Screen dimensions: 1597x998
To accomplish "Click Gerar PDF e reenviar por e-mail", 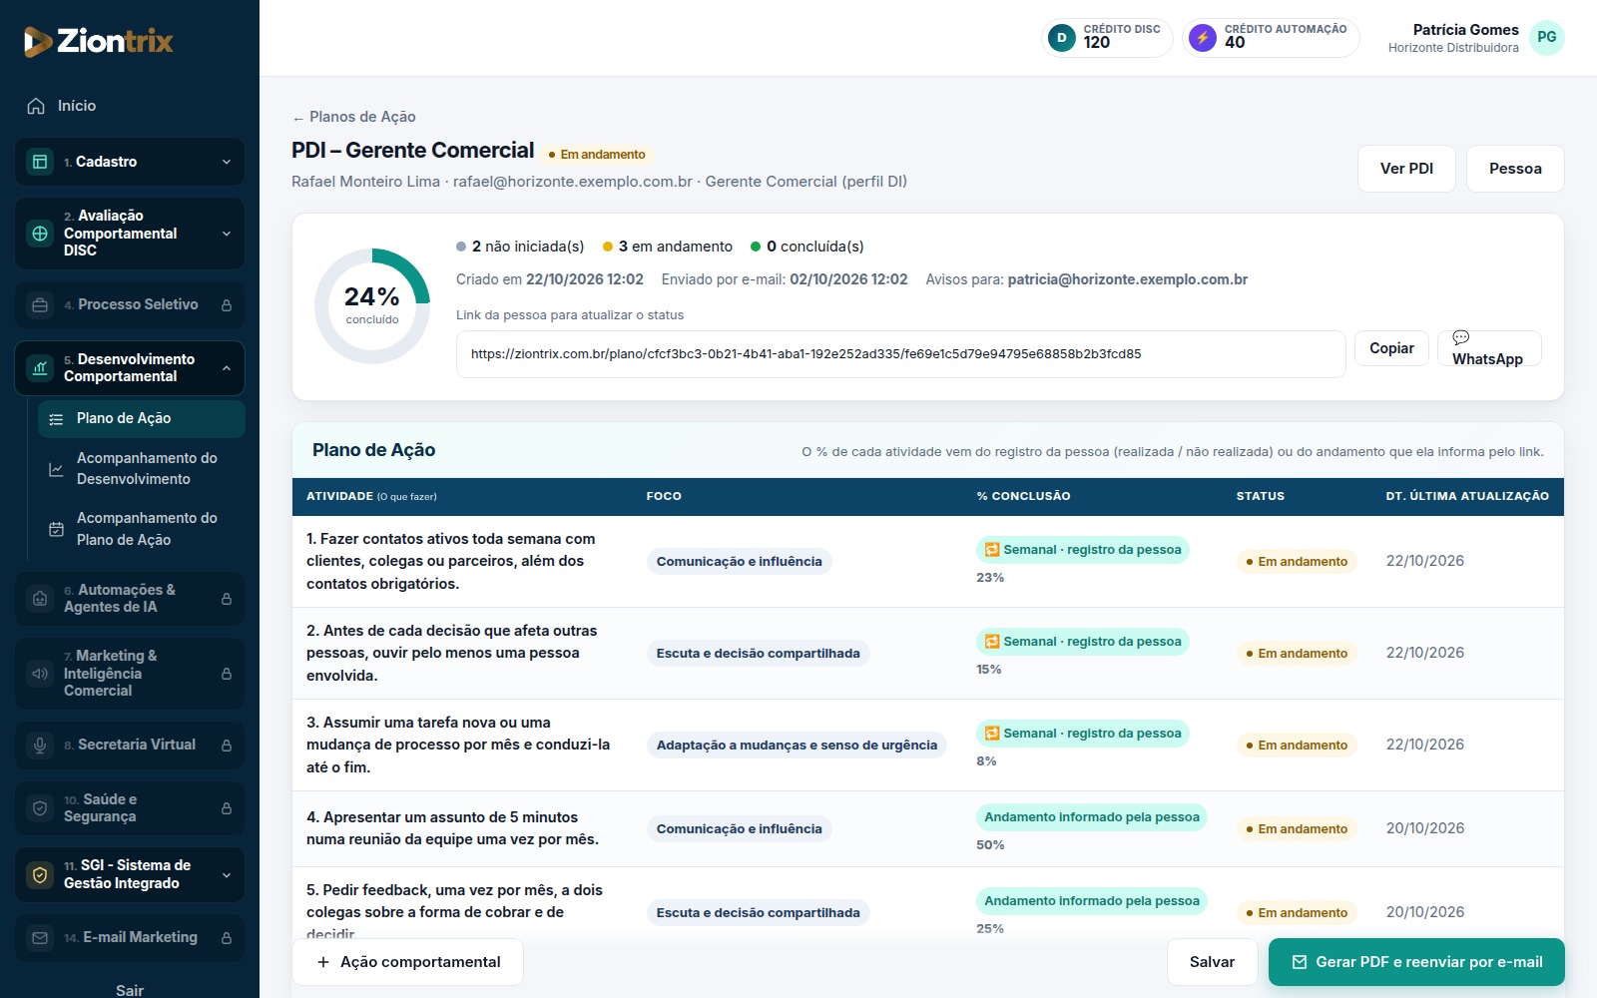I will click(1416, 962).
